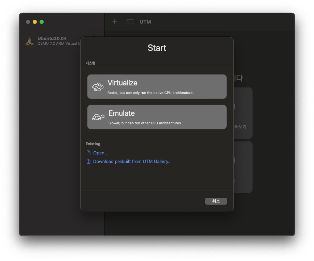314x261 pixels.
Task: Choose the Emulate option
Action: (157, 117)
